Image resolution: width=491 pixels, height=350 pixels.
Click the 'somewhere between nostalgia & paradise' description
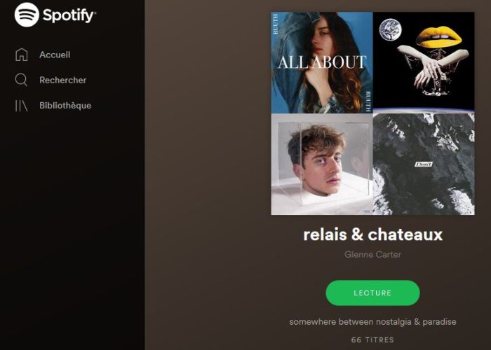[372, 322]
